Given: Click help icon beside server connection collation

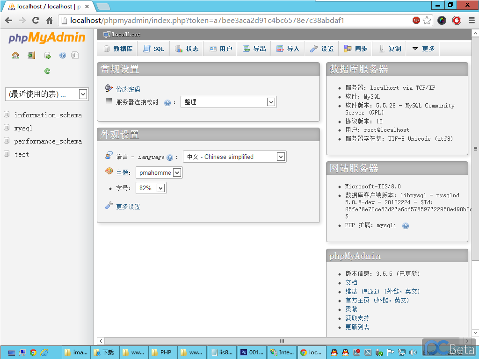Looking at the screenshot, I should pyautogui.click(x=167, y=103).
